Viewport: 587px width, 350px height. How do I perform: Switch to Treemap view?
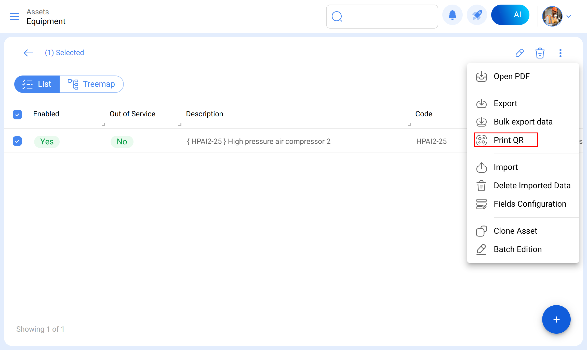(x=91, y=84)
